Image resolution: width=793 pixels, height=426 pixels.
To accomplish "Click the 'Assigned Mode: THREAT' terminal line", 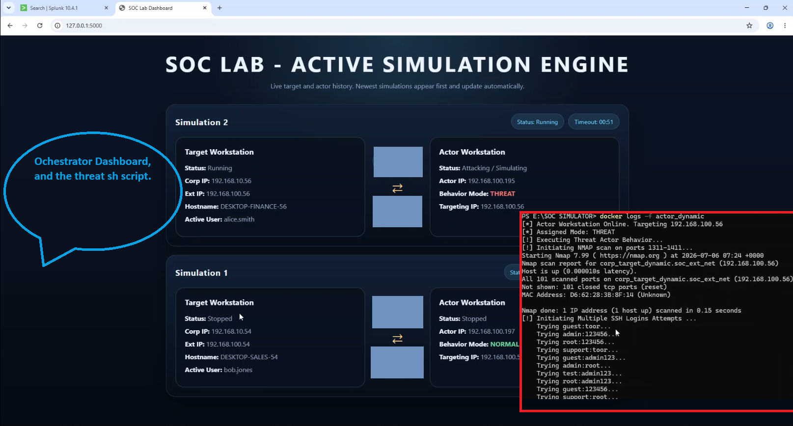I will (x=568, y=232).
